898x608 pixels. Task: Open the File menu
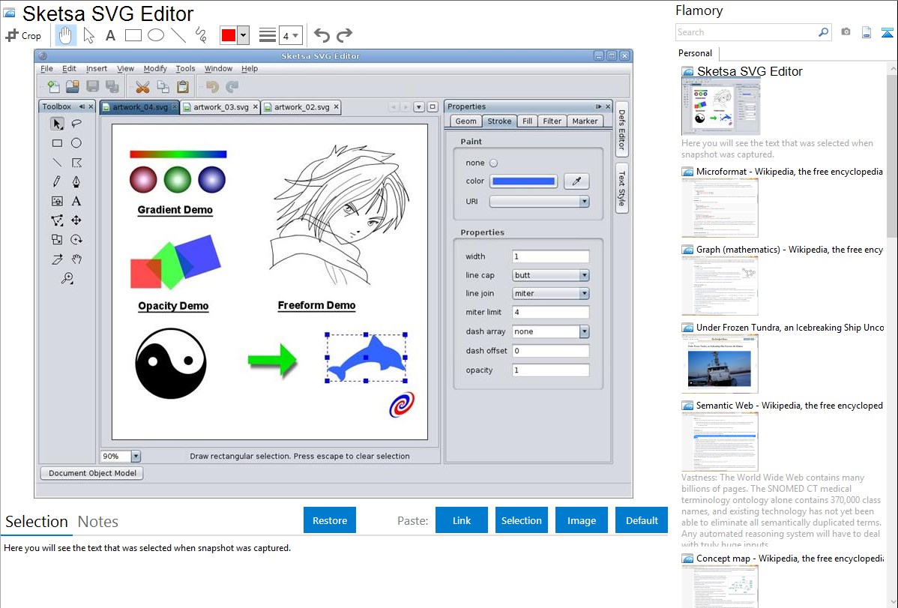46,68
